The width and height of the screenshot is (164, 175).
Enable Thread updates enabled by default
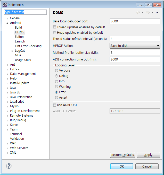54,27
